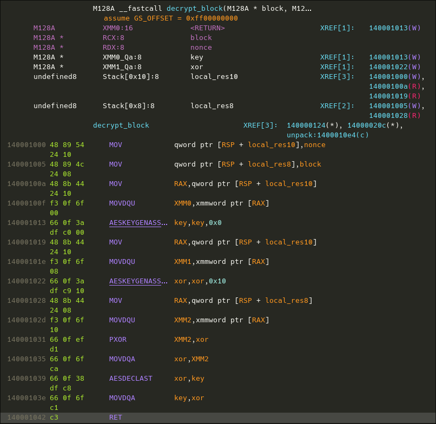Click the function signature line at top

click(x=202, y=9)
